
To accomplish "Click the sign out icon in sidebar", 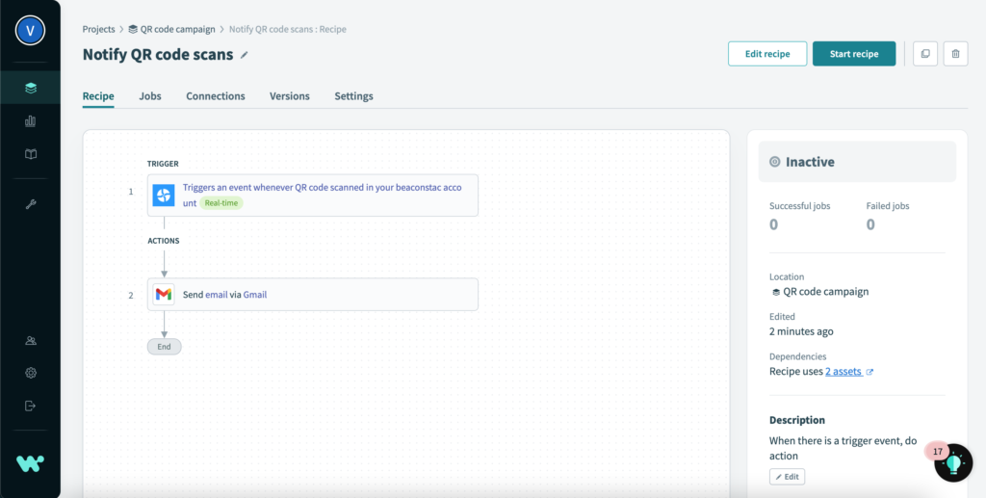I will click(31, 406).
